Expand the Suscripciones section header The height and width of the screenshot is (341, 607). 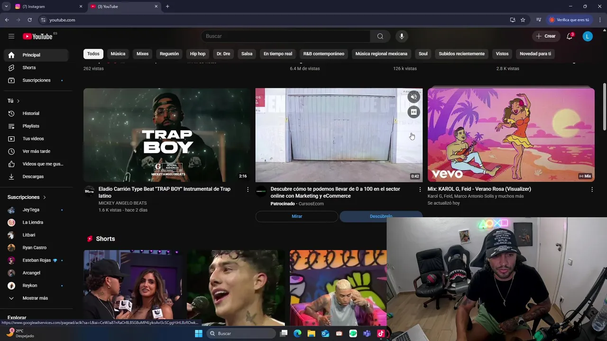click(27, 197)
